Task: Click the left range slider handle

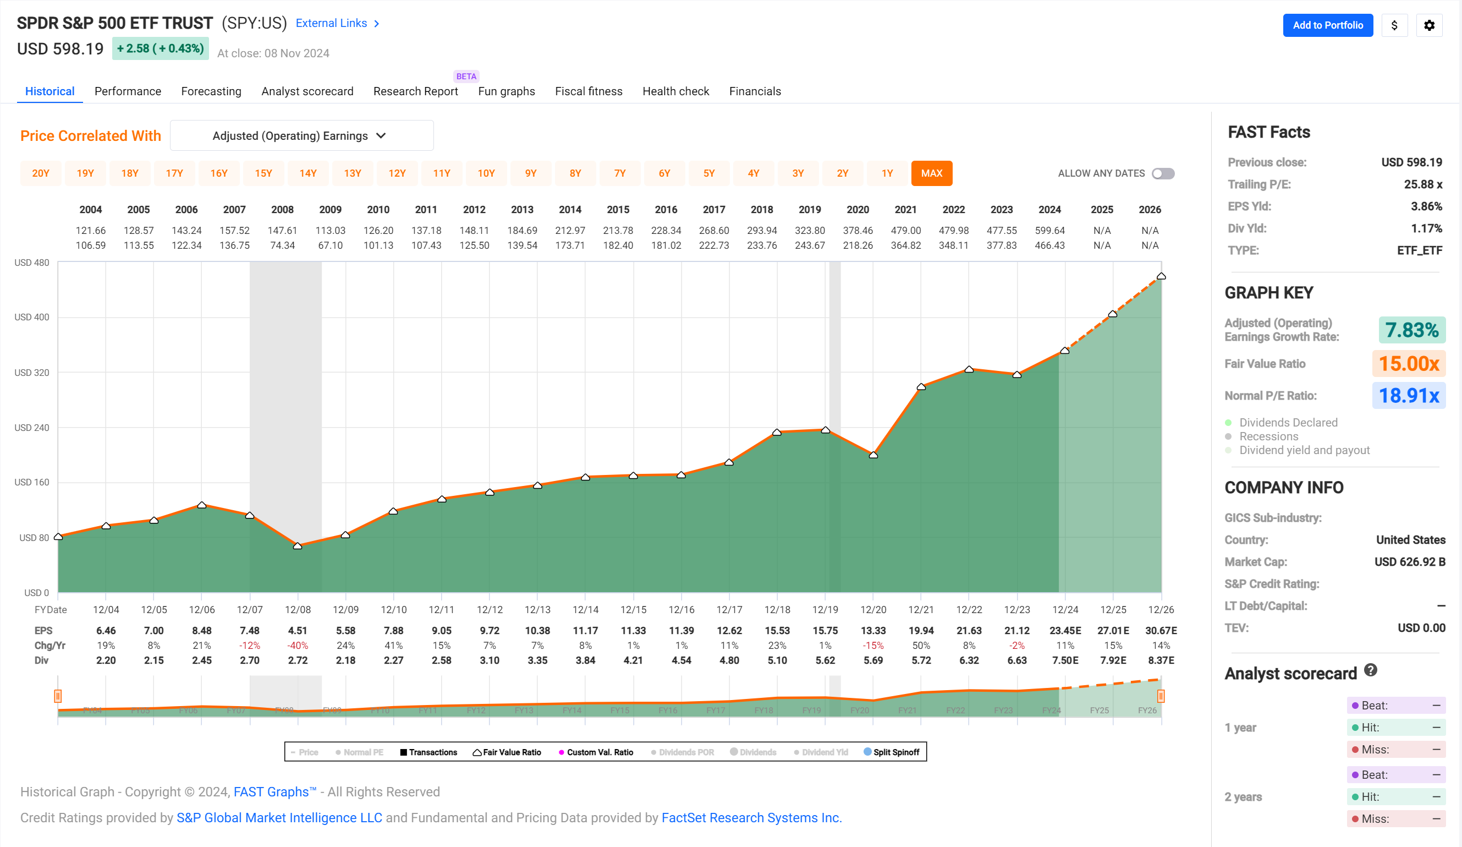Action: point(58,696)
